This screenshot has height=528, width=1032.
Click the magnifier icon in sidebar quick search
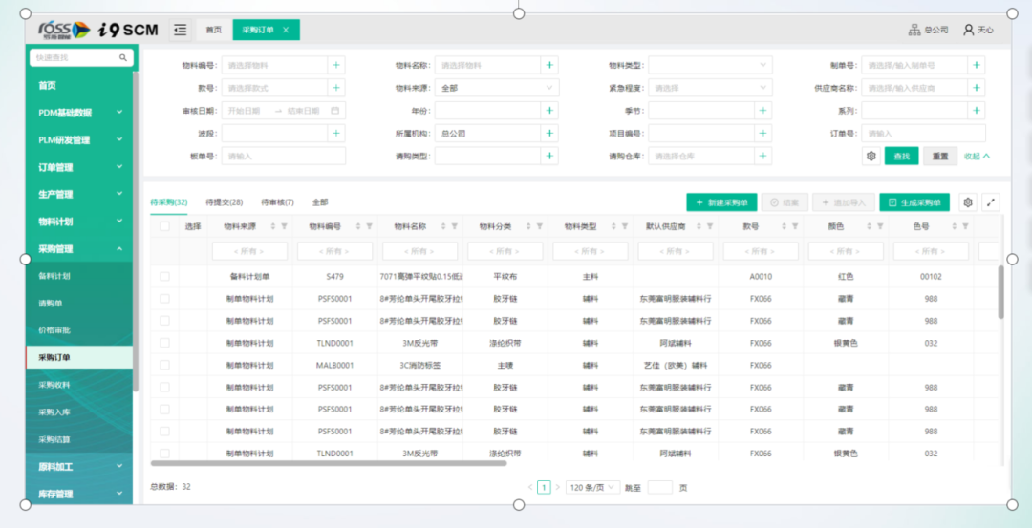tap(123, 58)
